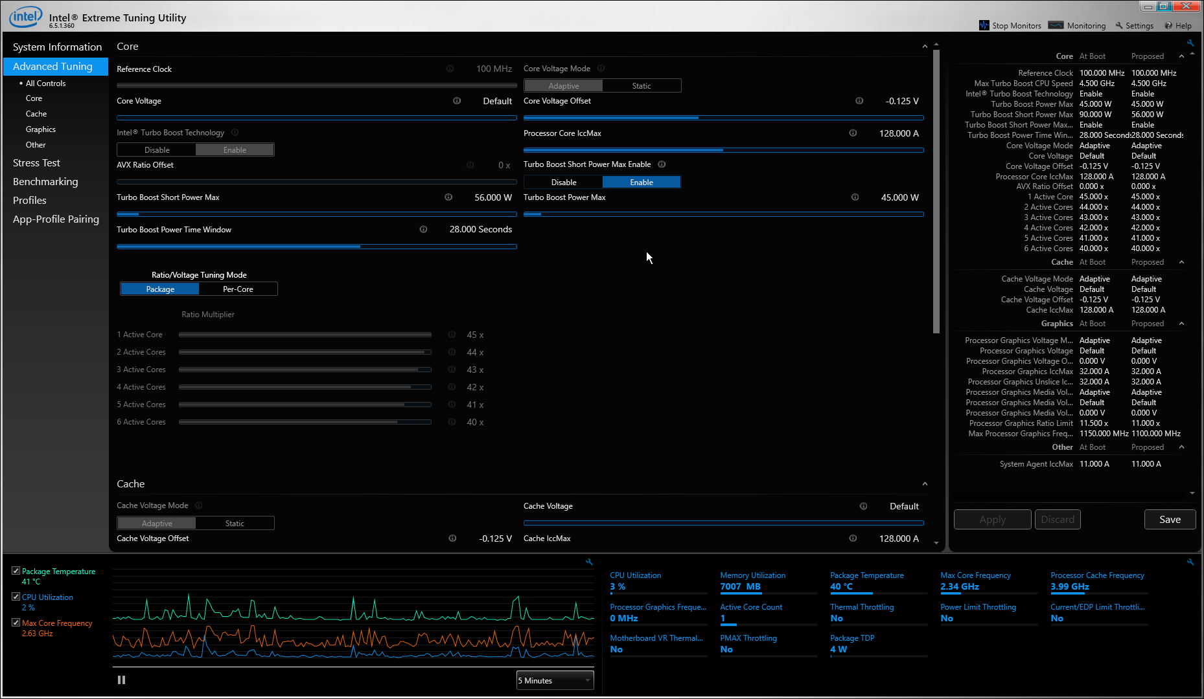This screenshot has width=1204, height=699.
Task: Click wrench icon above monitoring graph
Action: [x=589, y=562]
